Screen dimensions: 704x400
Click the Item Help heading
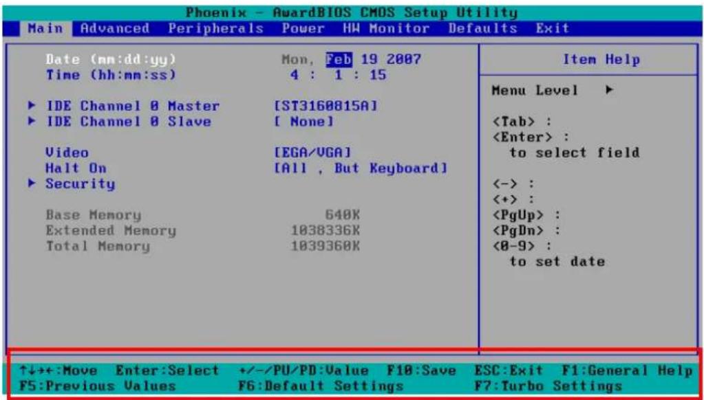coord(601,59)
